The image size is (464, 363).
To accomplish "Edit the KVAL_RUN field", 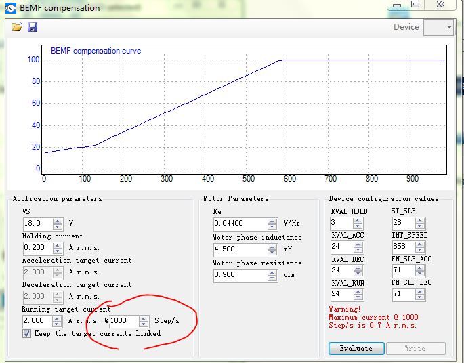I will [342, 294].
